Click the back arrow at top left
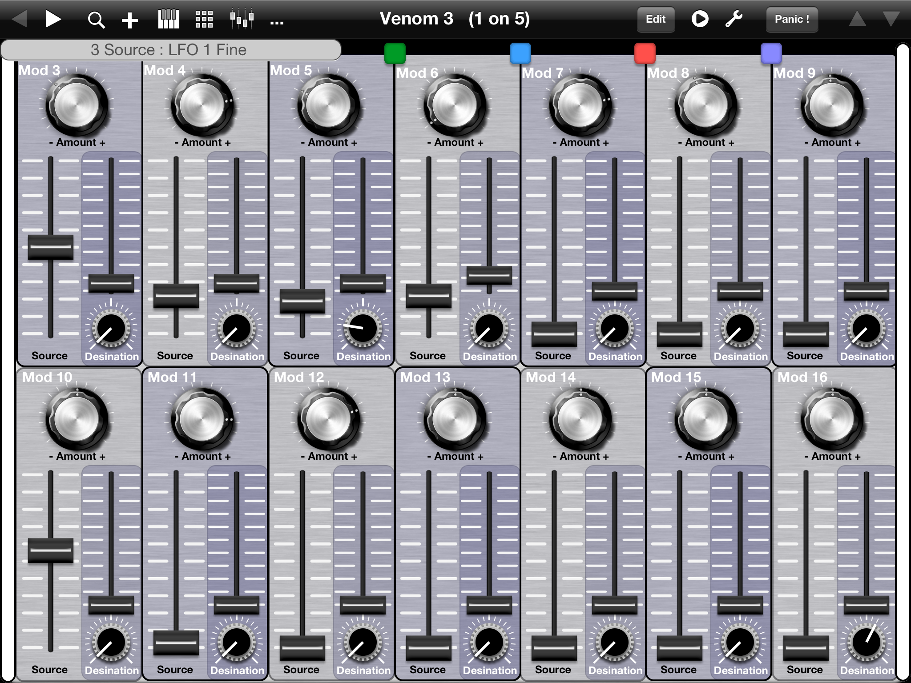The width and height of the screenshot is (911, 683). 19,19
